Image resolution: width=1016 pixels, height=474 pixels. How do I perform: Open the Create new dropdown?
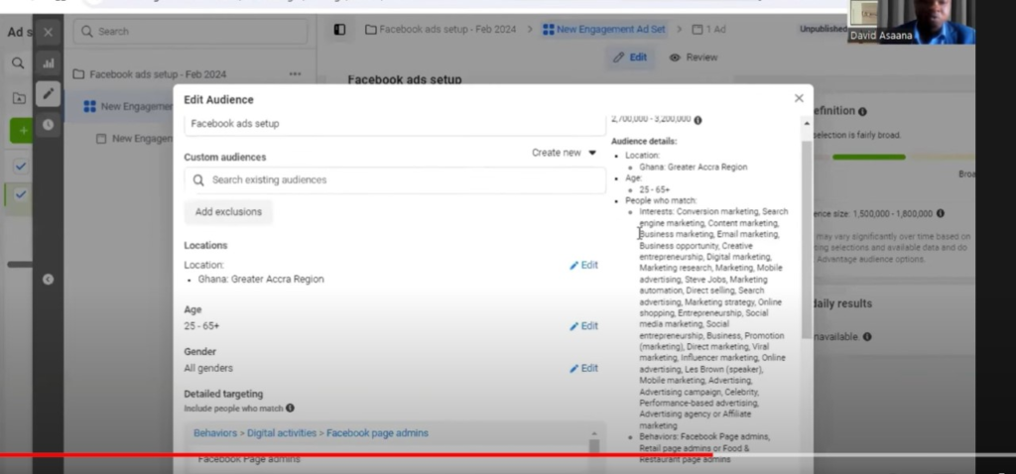(564, 153)
